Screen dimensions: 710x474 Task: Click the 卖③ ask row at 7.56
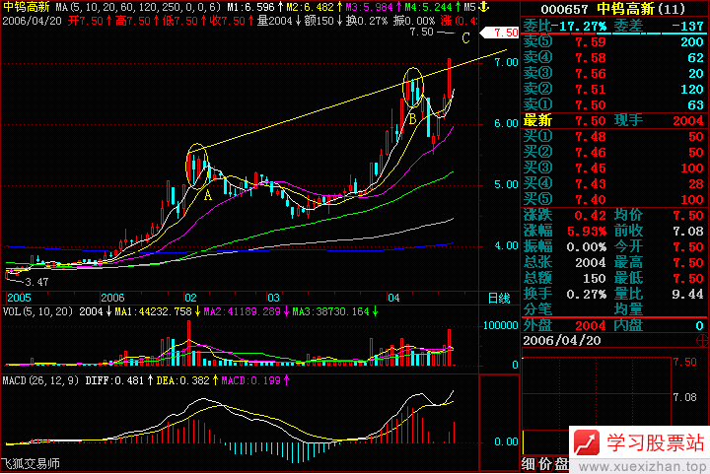coord(613,74)
